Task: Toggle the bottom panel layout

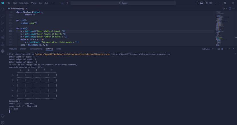Action: (x=202, y=3)
